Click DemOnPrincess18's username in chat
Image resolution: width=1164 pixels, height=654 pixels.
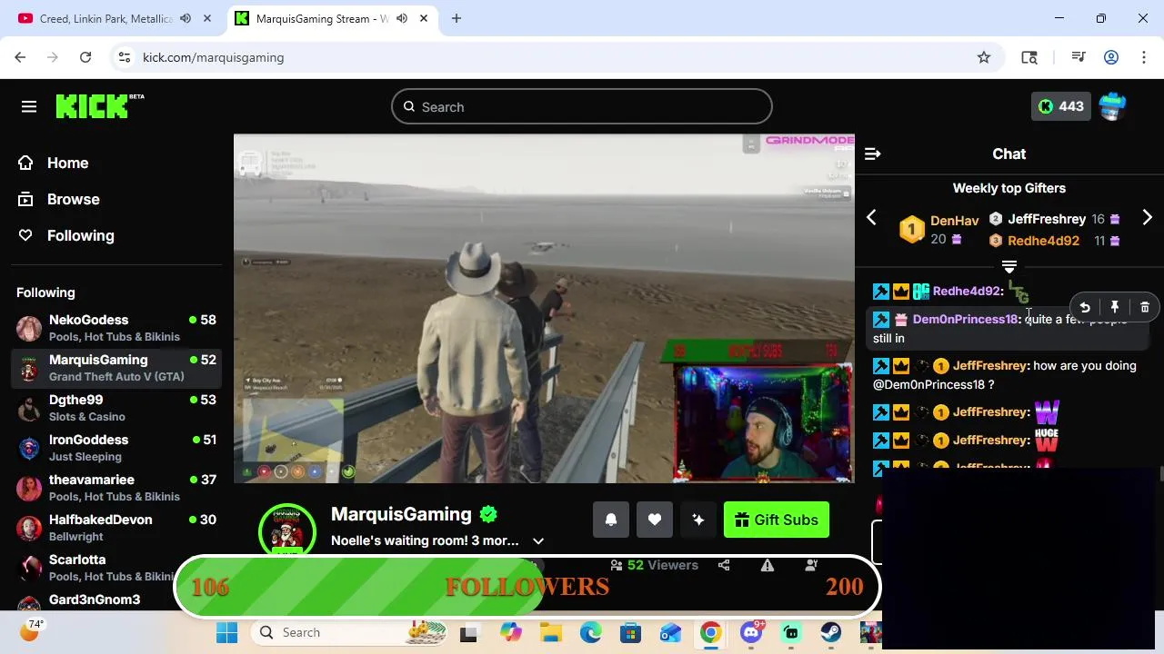pyautogui.click(x=965, y=320)
